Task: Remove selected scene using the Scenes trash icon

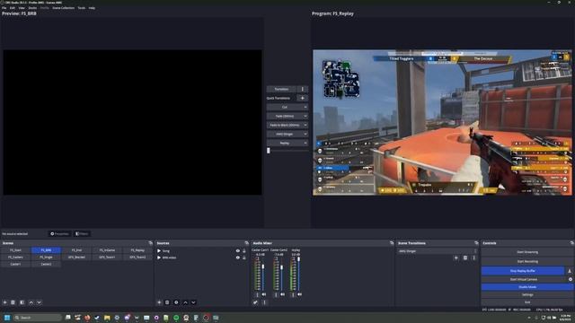Action: tap(13, 302)
